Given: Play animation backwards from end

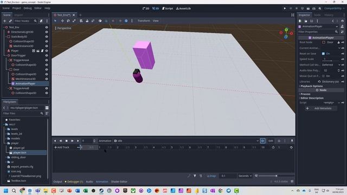Looking at the screenshot, I should (61, 141).
